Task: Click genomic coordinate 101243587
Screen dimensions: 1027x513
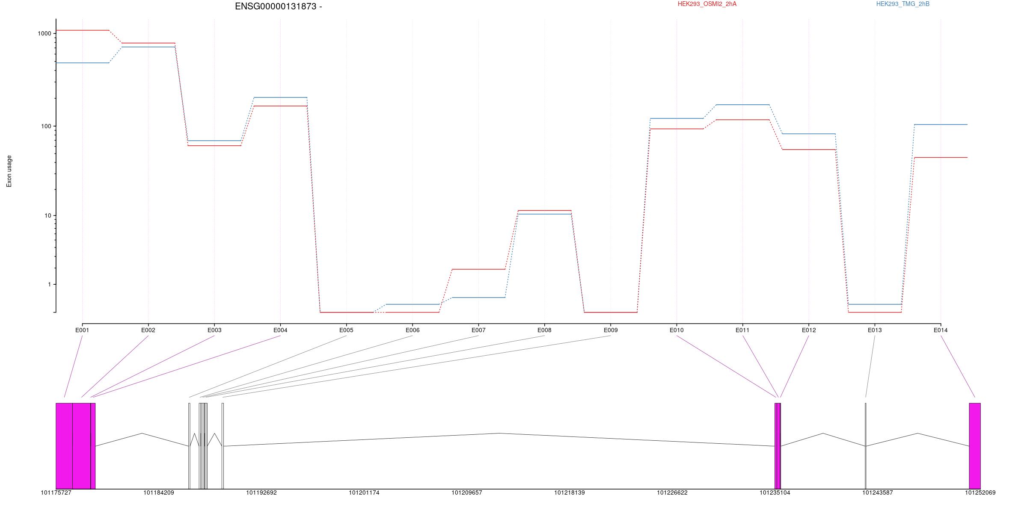Action: (878, 492)
